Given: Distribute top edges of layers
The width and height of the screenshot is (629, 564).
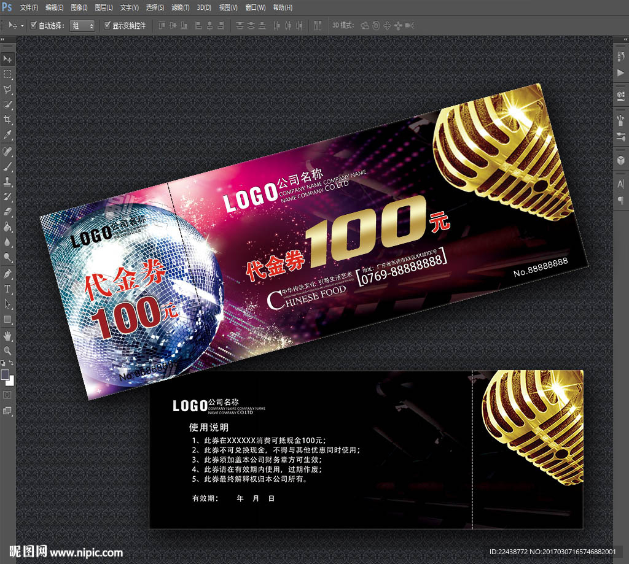Looking at the screenshot, I should (x=240, y=26).
